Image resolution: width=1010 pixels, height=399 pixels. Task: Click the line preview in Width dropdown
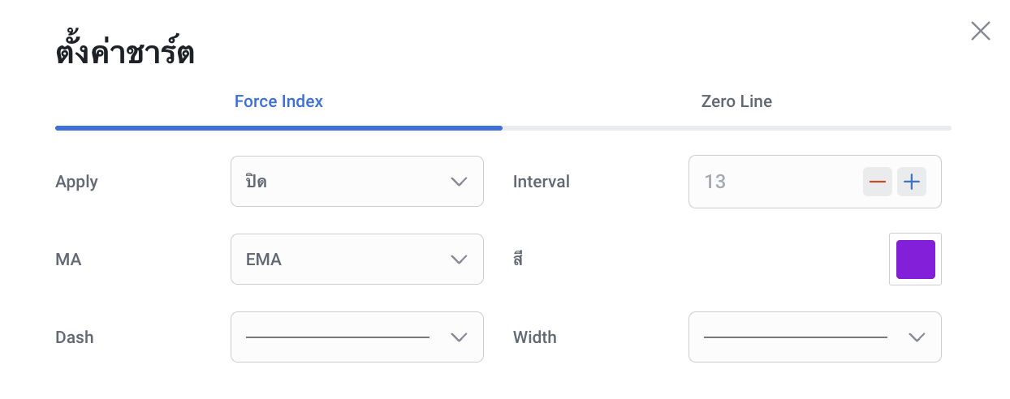coord(795,337)
